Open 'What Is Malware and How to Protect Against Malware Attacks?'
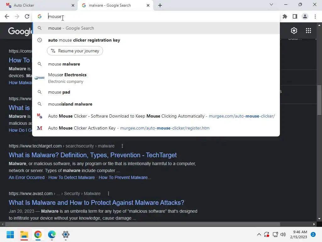 coord(96,203)
